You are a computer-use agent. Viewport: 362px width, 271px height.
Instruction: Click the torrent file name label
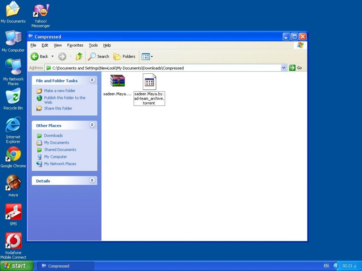click(149, 98)
